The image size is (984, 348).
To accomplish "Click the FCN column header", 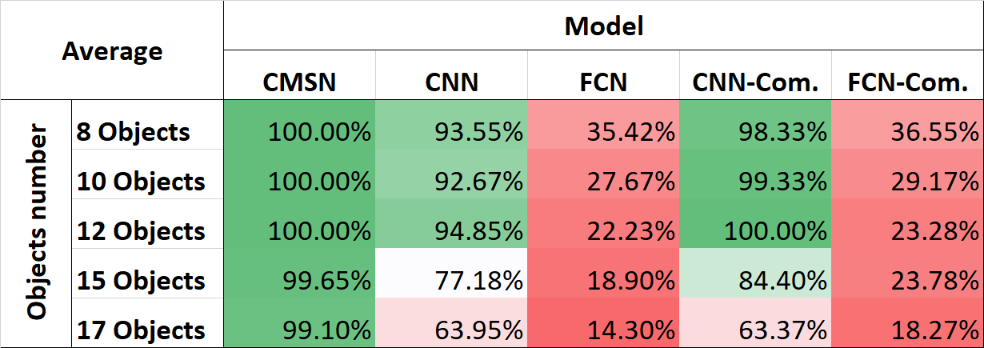I will (x=603, y=82).
